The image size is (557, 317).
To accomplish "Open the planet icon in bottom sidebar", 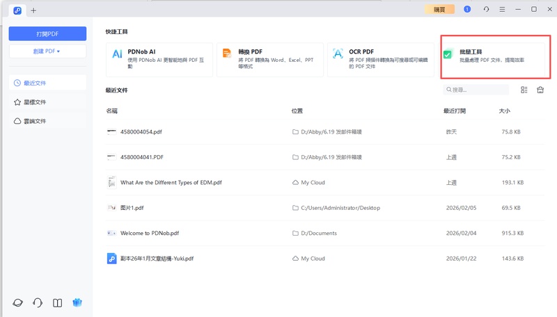I will click(x=18, y=303).
